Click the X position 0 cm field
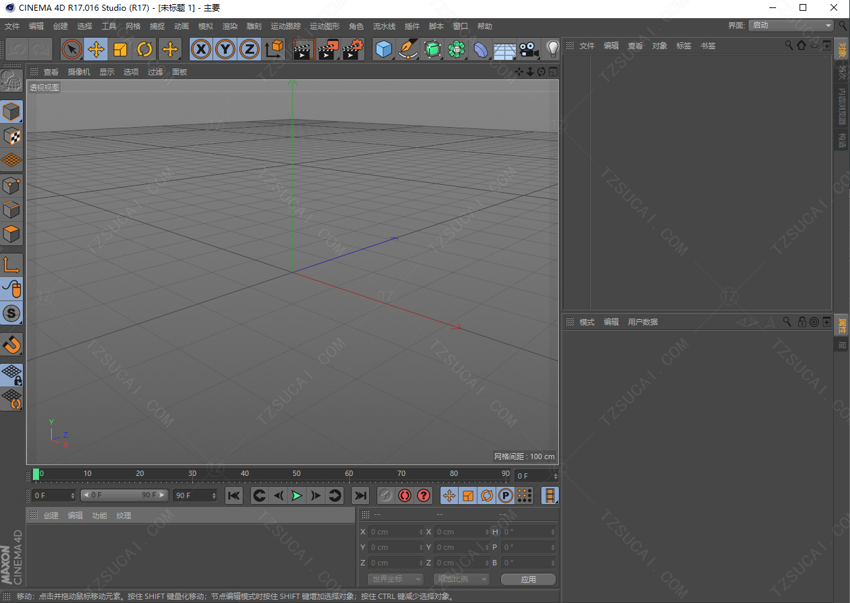This screenshot has height=603, width=850. [395, 532]
